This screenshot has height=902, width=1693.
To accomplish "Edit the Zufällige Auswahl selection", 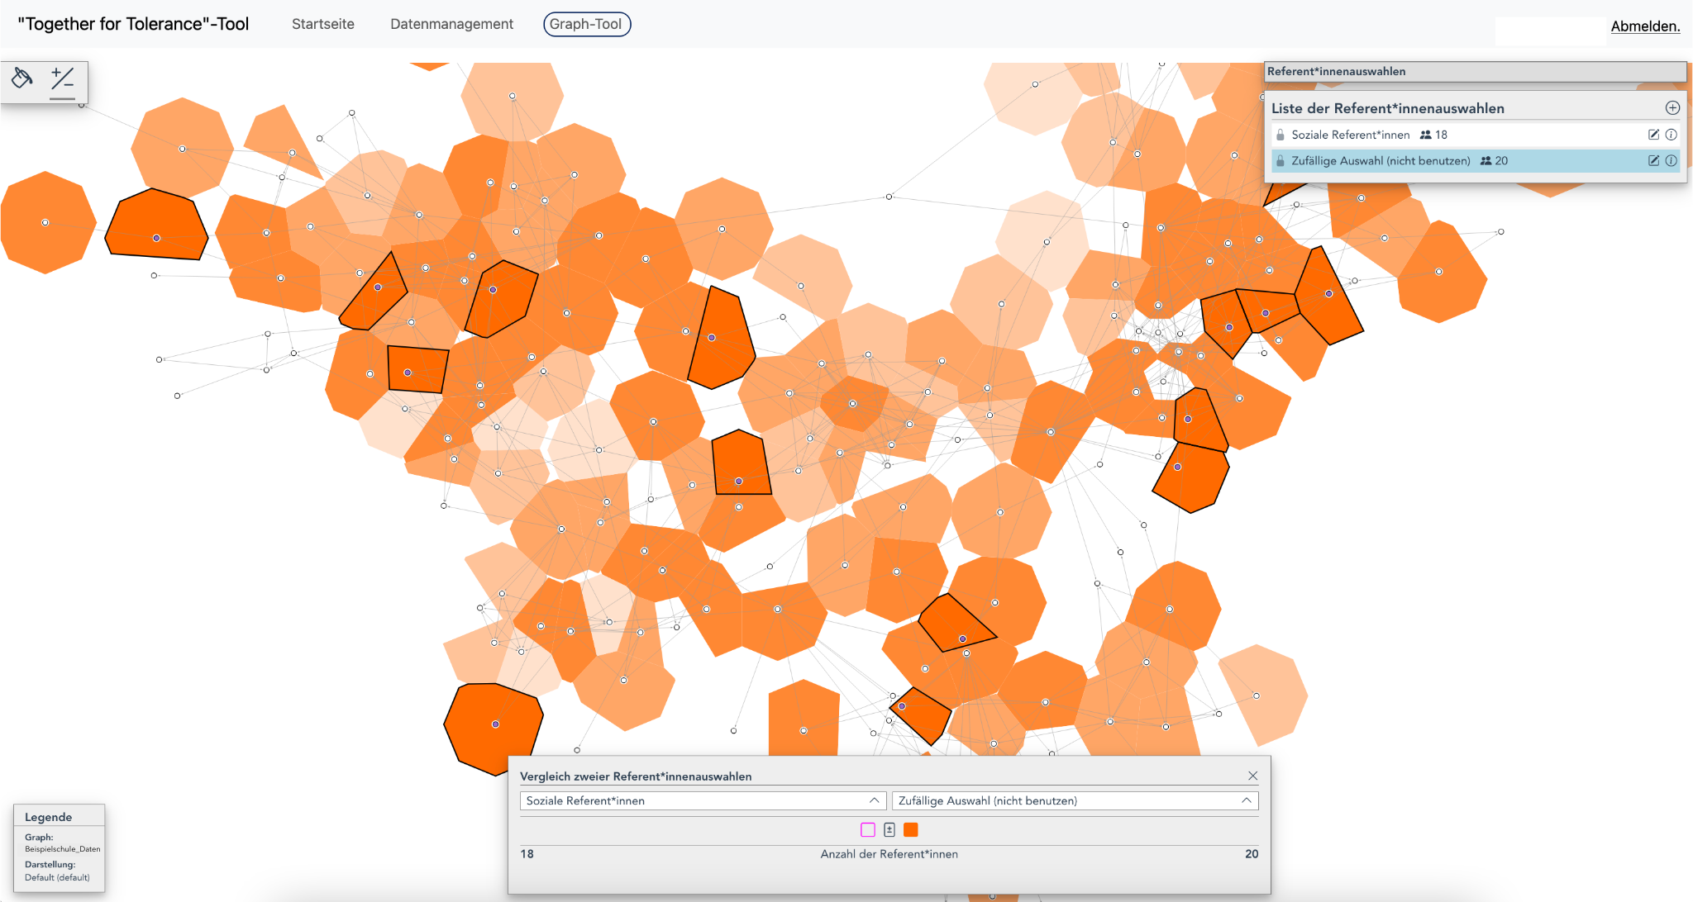I will (1653, 161).
